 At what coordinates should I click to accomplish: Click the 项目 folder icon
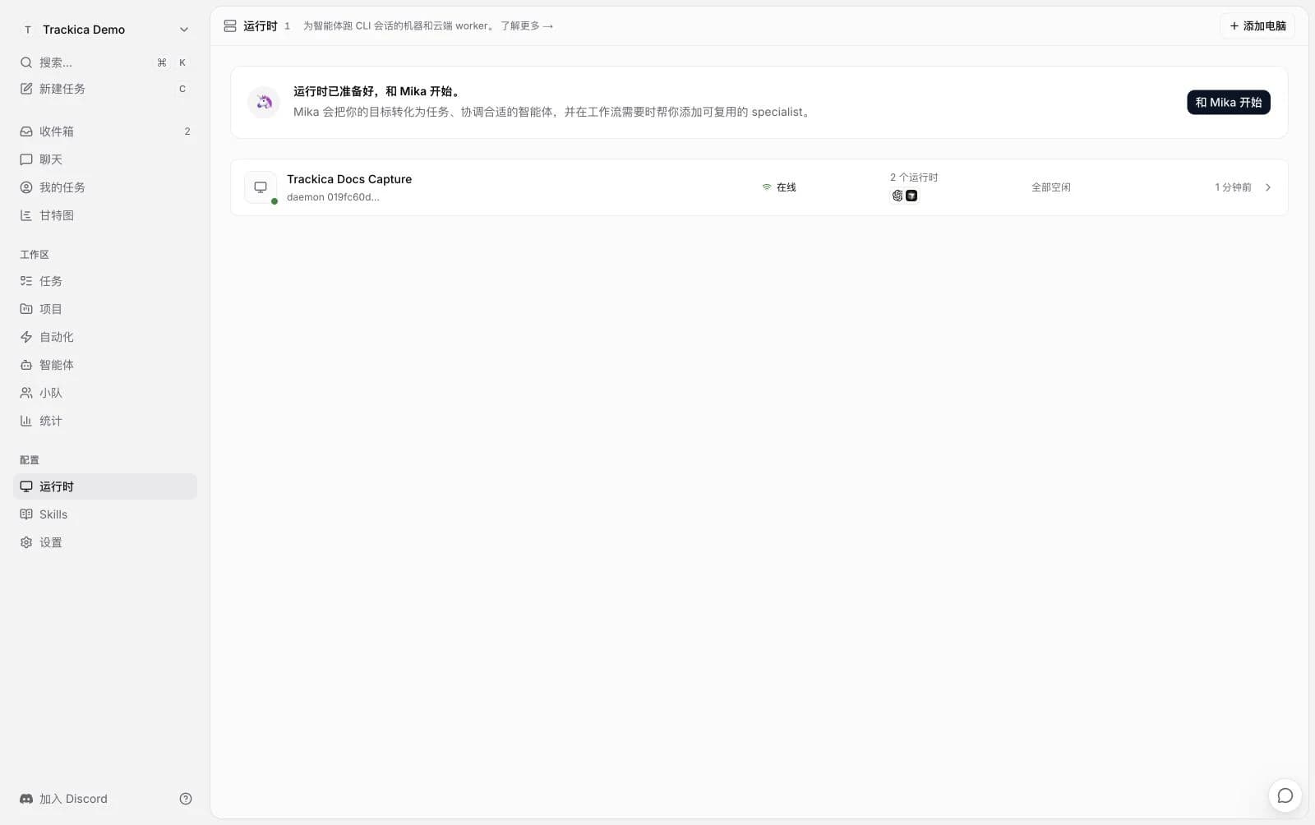click(x=26, y=309)
